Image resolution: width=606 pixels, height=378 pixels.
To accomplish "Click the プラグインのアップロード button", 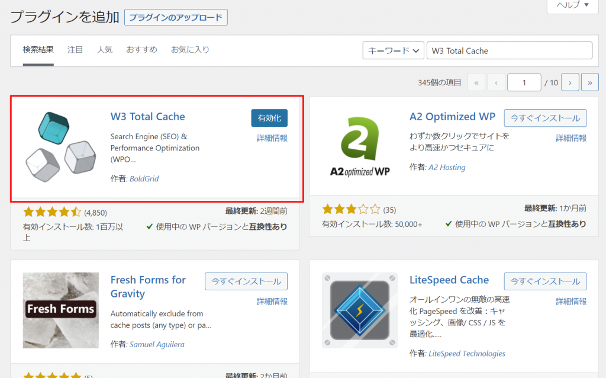I will click(176, 17).
